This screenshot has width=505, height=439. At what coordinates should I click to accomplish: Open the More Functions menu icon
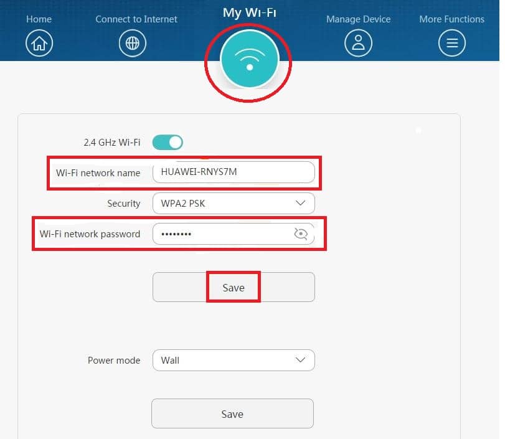[452, 43]
